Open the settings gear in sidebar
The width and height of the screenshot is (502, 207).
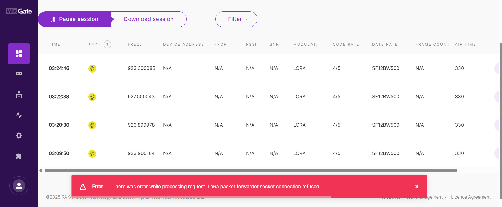(19, 136)
